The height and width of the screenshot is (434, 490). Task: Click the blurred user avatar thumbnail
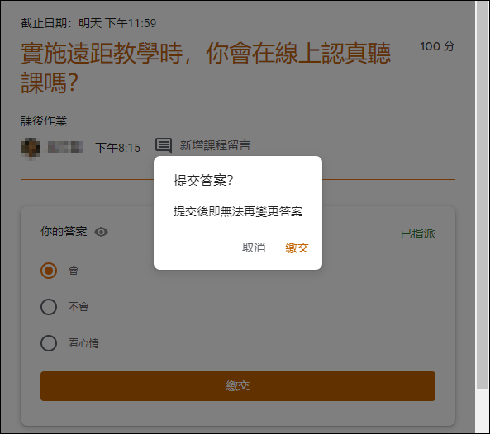[31, 148]
